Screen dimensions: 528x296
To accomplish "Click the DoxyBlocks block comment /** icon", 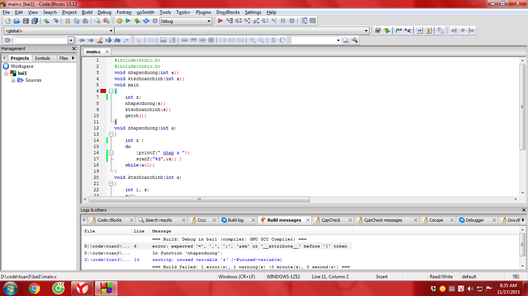I will [399, 30].
